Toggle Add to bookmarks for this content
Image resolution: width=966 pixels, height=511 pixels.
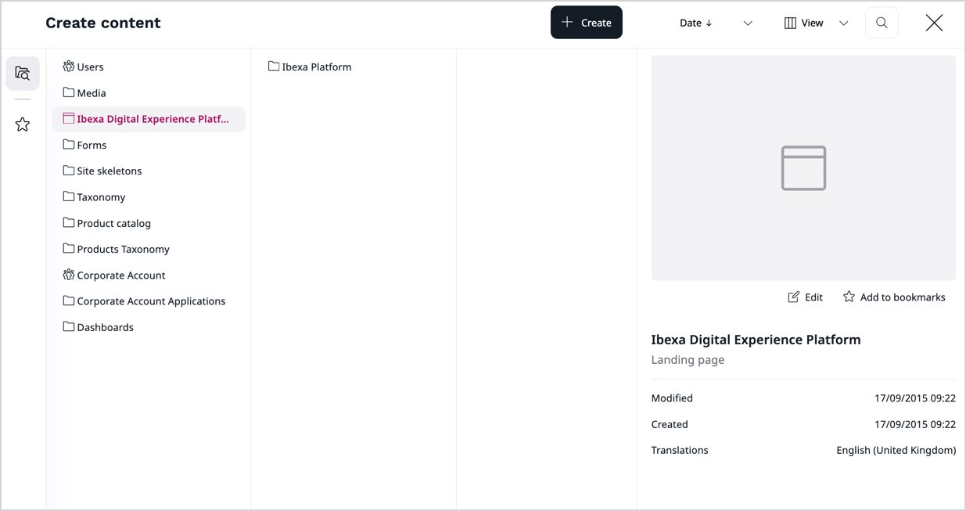pyautogui.click(x=894, y=297)
